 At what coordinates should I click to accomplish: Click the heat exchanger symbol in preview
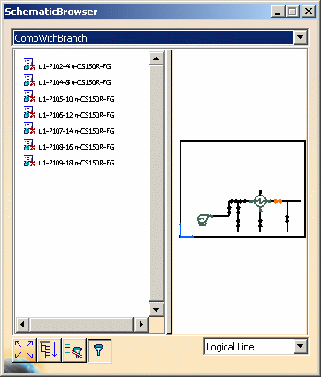(x=260, y=201)
